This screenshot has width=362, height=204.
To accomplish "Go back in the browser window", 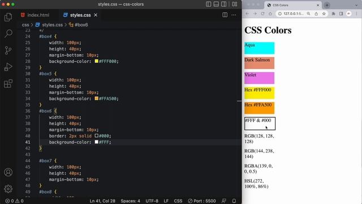I will [247, 14].
